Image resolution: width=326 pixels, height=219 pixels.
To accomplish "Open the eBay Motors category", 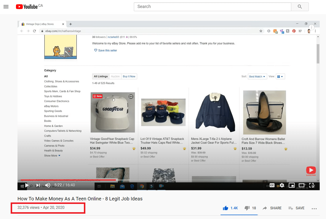I will coord(51,106).
